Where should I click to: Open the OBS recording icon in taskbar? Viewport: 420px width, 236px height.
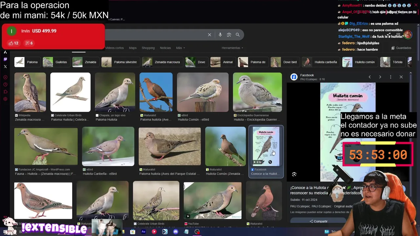[x=197, y=231]
